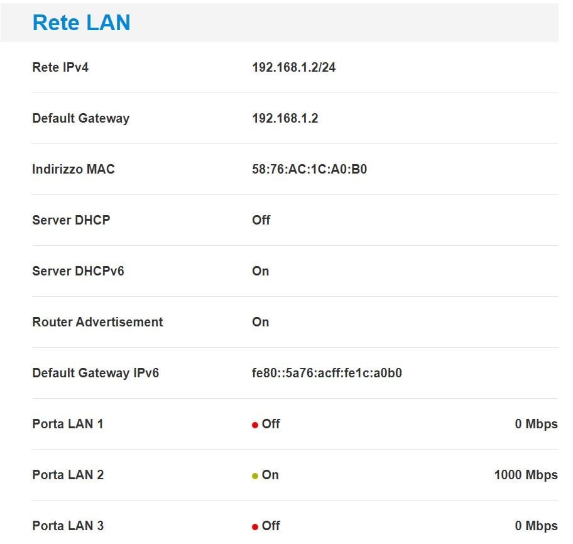Viewport: 573px width, 544px height.
Task: Click the IPv6 gateway address fe80::5a76:acff:fe1c:a0b0
Action: click(x=327, y=373)
